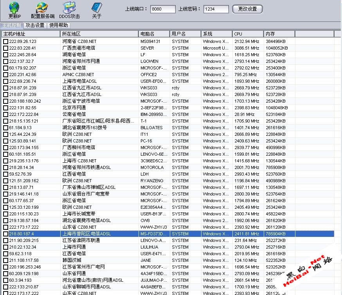Sort by the 主机IP地址 column header

click(31, 34)
